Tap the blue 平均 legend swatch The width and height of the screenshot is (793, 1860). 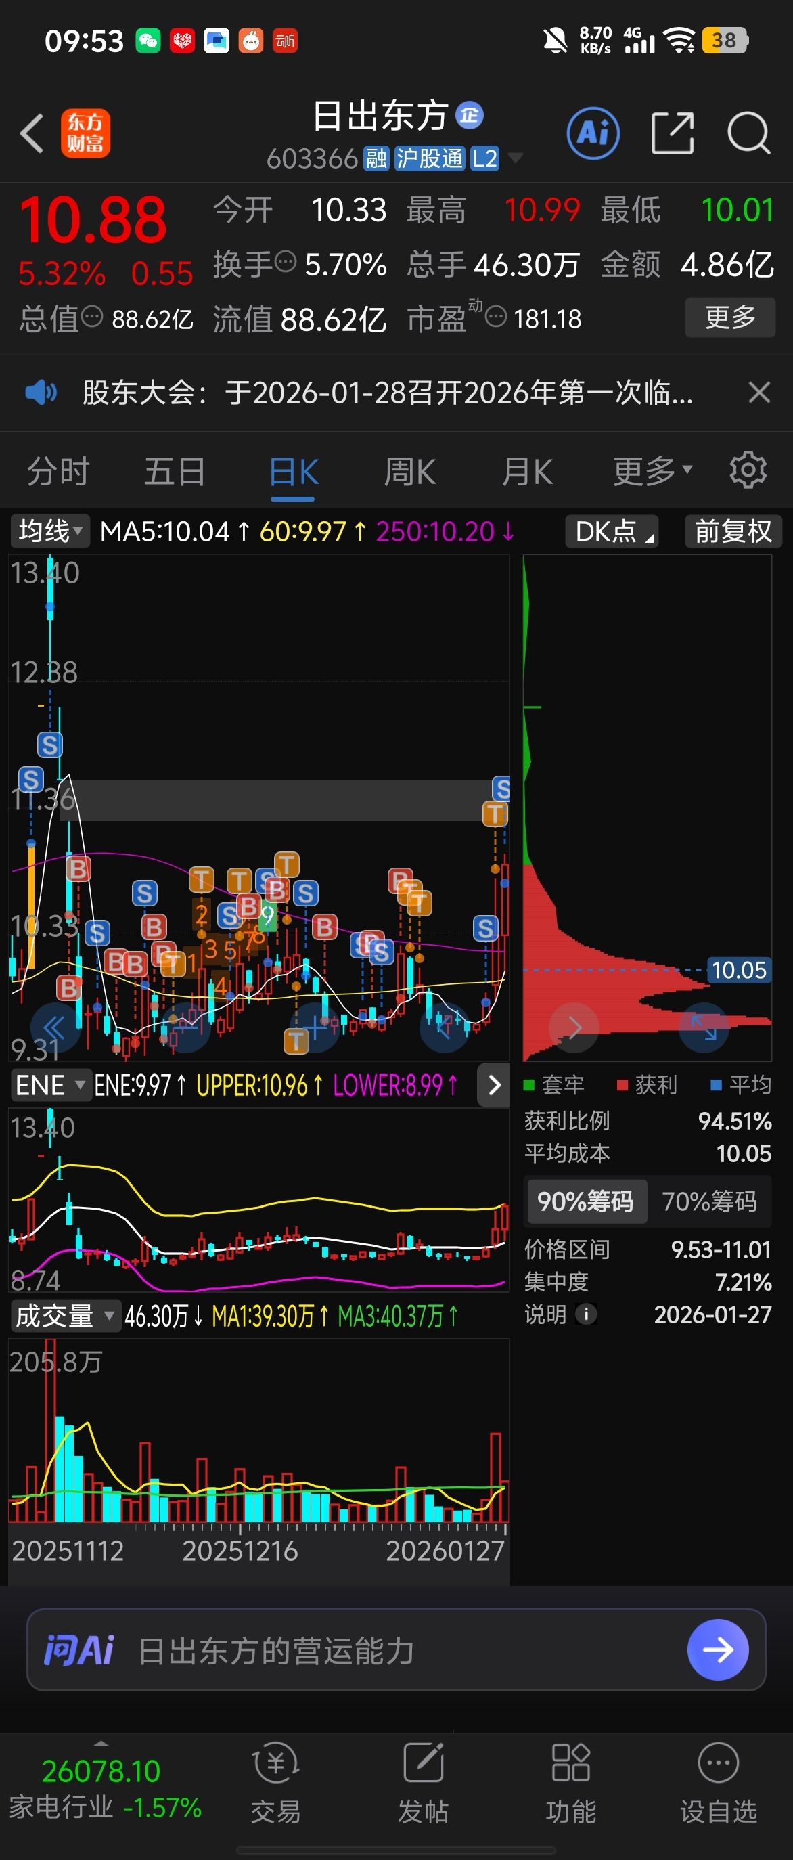pyautogui.click(x=716, y=1084)
